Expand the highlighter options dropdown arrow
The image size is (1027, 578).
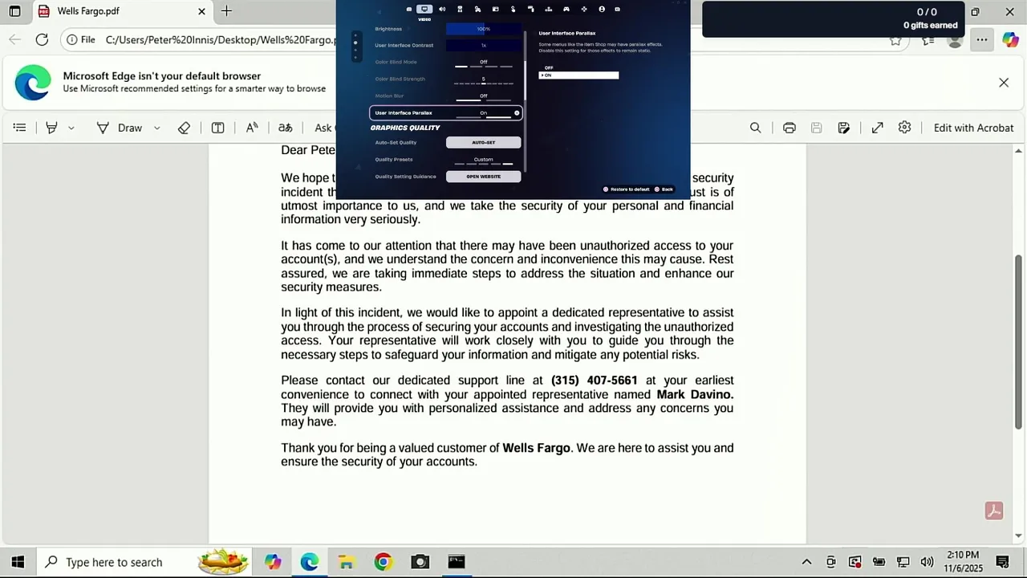[x=71, y=128]
